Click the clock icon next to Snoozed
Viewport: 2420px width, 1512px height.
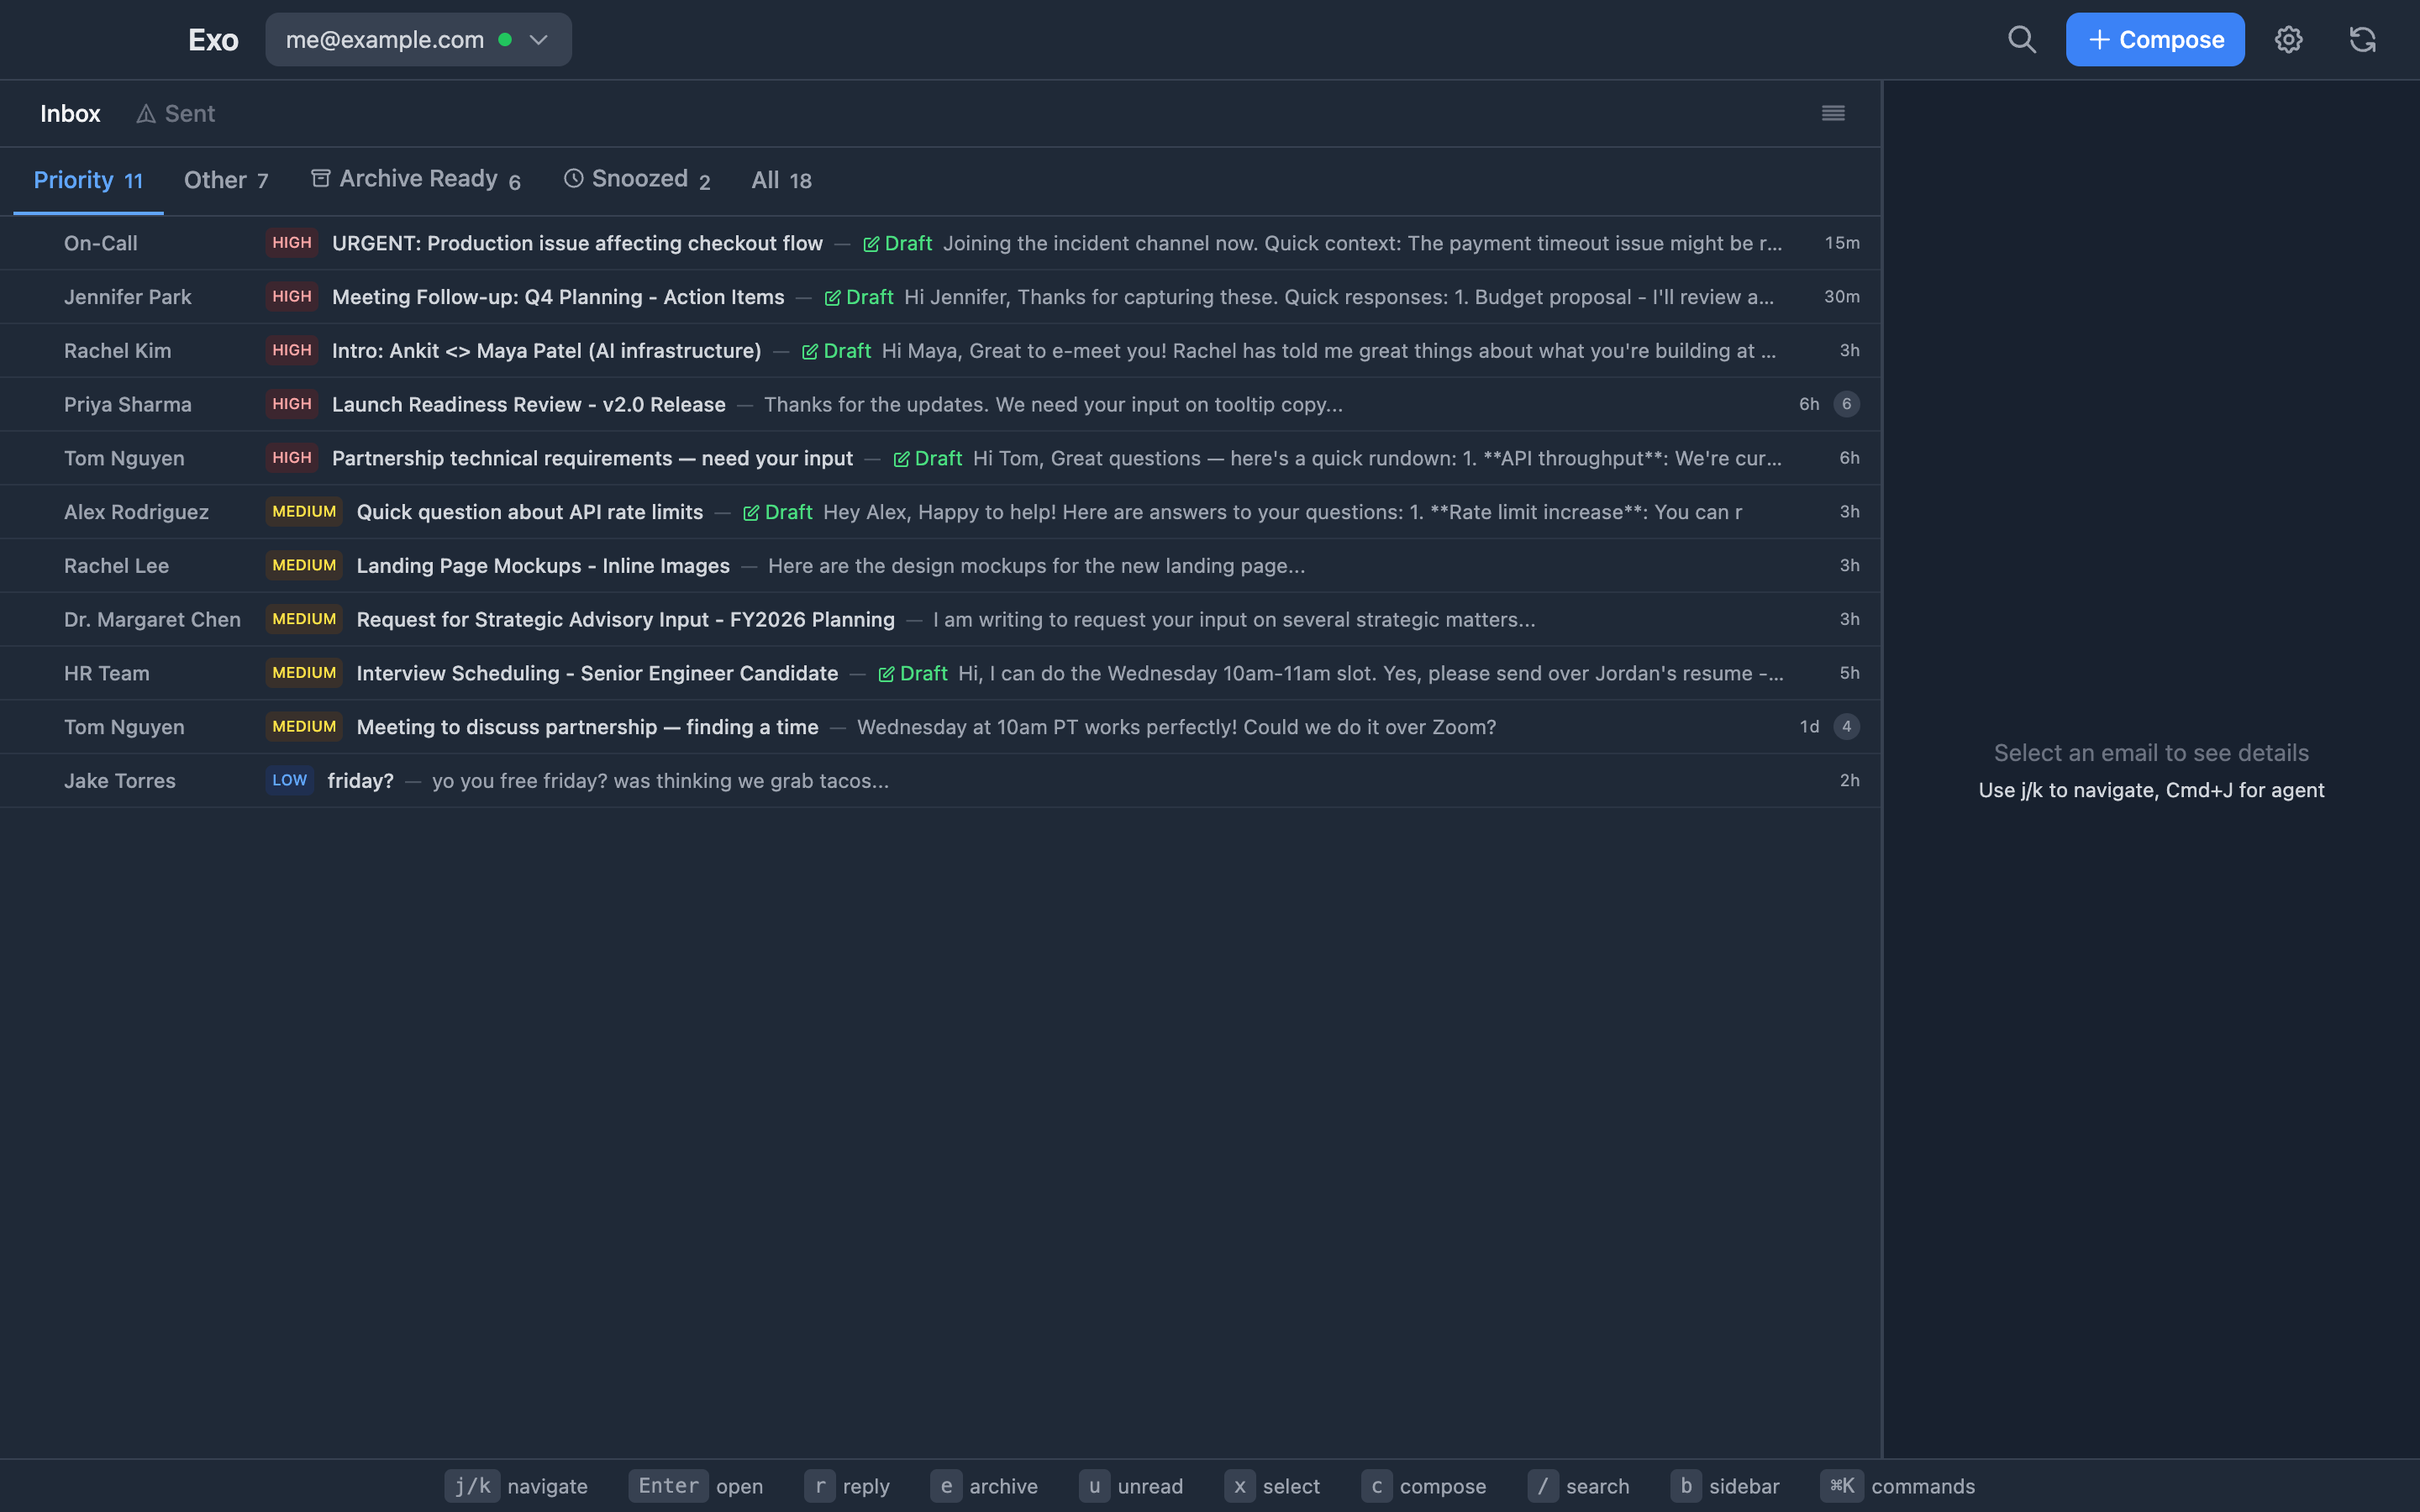pyautogui.click(x=574, y=177)
